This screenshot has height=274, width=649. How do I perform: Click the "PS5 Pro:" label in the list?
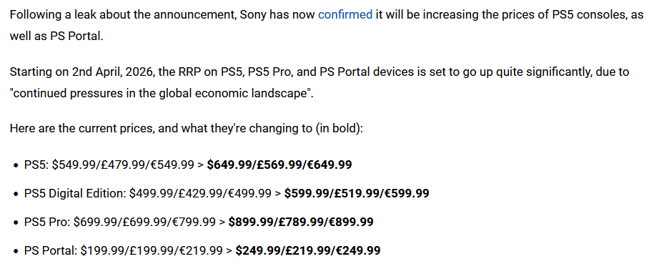click(x=47, y=222)
